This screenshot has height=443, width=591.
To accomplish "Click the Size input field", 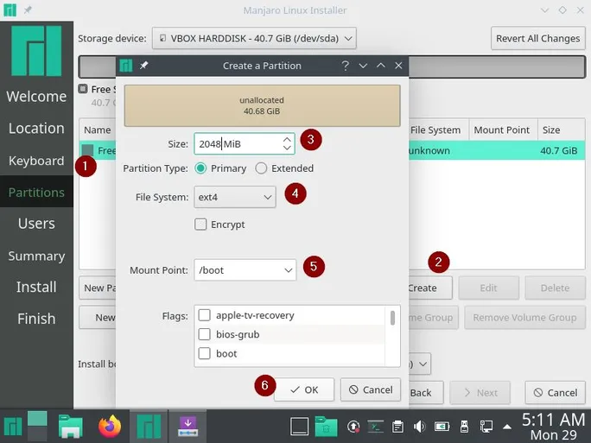I will [236, 143].
